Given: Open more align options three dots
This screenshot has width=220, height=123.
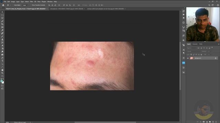Looking at the screenshot, I should [x=79, y=5].
